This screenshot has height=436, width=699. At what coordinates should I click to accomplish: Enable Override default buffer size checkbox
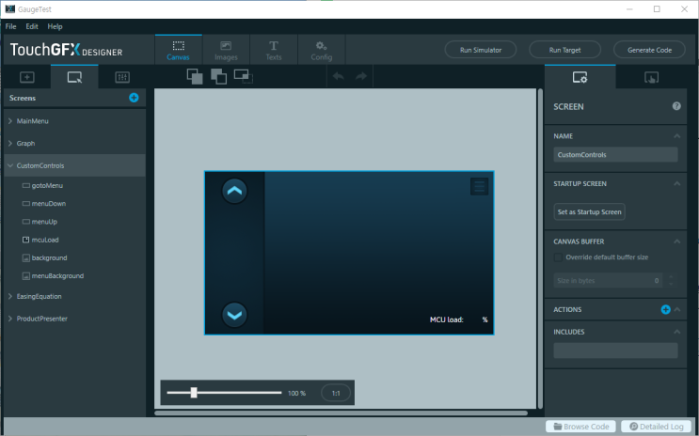pos(559,257)
